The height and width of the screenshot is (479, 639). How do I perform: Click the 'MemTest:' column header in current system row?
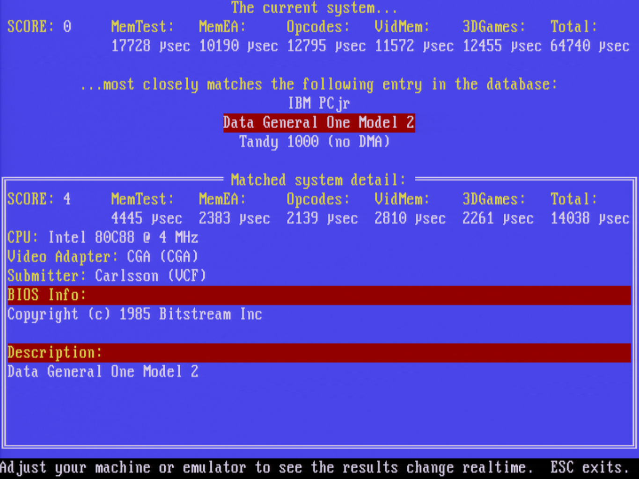pos(143,27)
